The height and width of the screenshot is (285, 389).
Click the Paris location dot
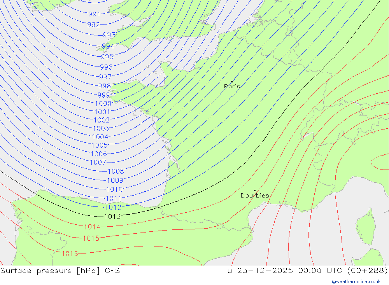[232, 81]
